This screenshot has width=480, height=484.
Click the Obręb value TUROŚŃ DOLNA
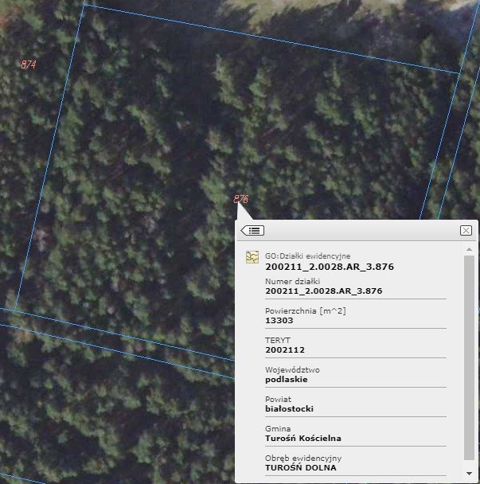click(300, 467)
